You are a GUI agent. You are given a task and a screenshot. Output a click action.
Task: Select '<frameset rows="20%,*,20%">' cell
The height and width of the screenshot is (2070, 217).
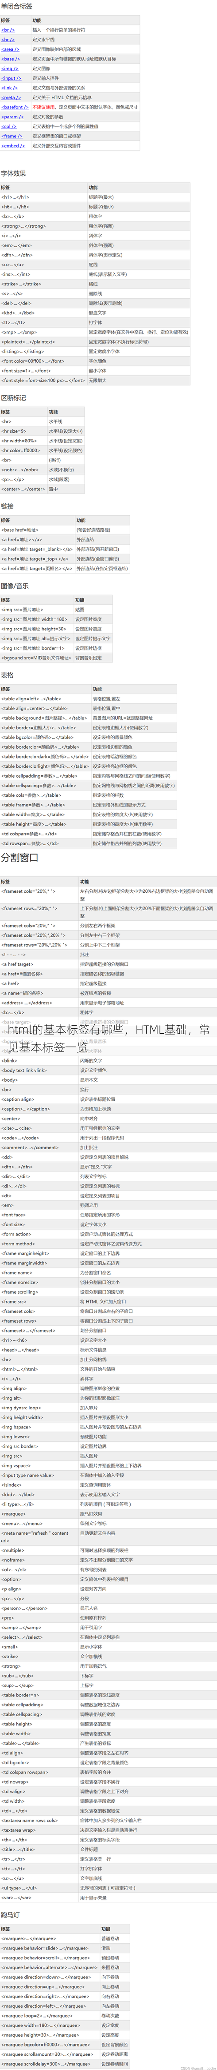39,944
